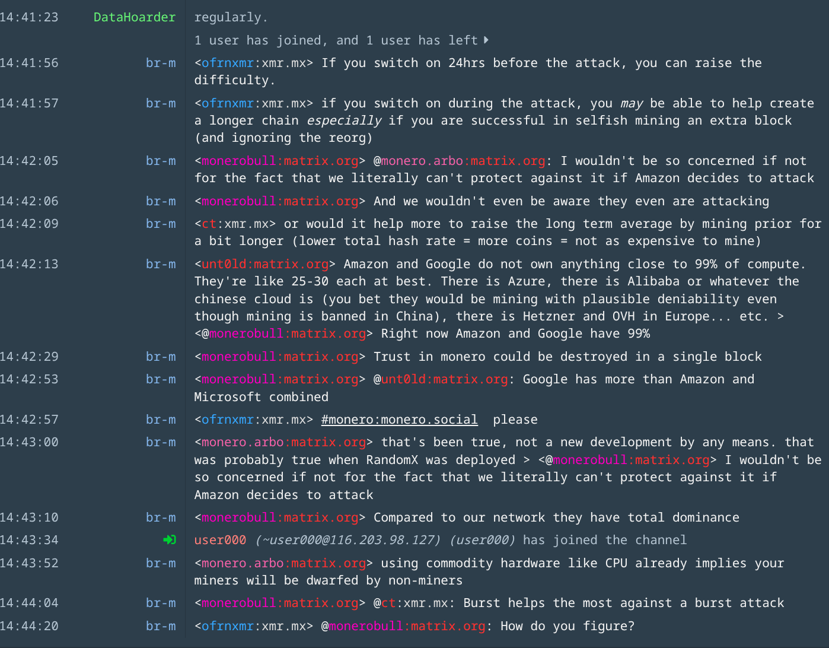Click ofrnxmr sender name in 14:44:20 message
This screenshot has height=648, width=829.
point(228,626)
